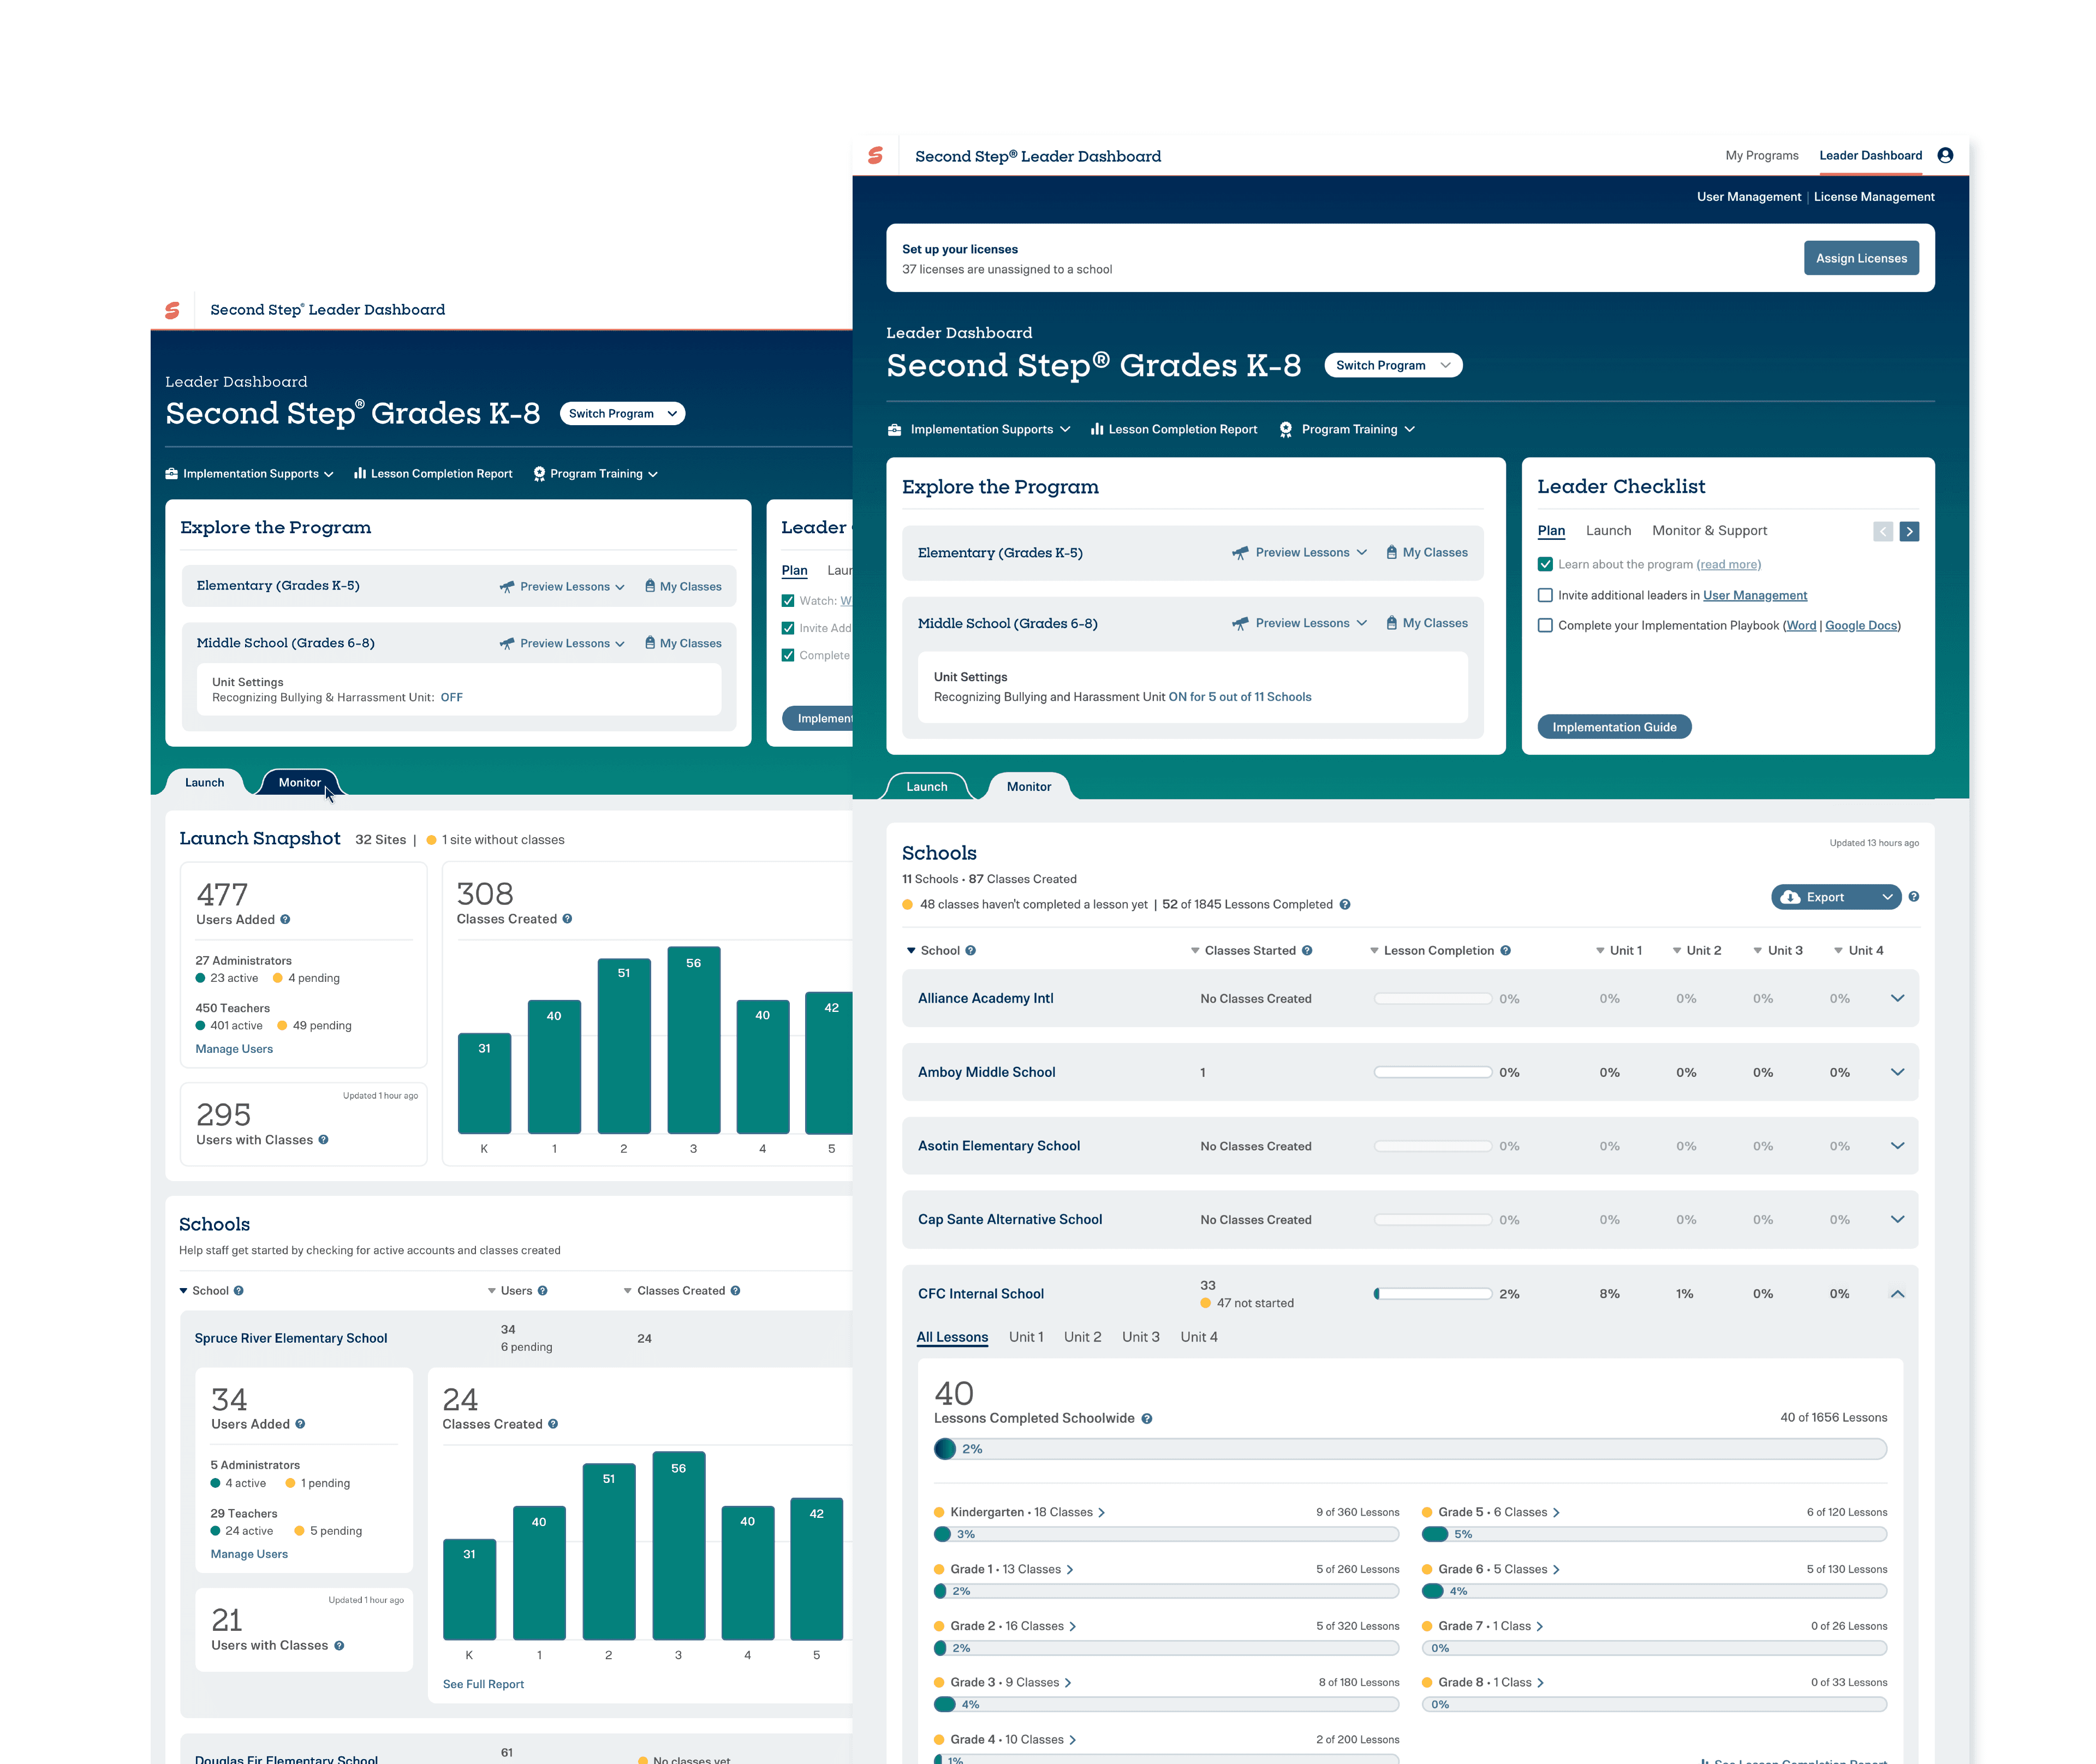
Task: Expand the Alliance Academy Intl row
Action: [1897, 998]
